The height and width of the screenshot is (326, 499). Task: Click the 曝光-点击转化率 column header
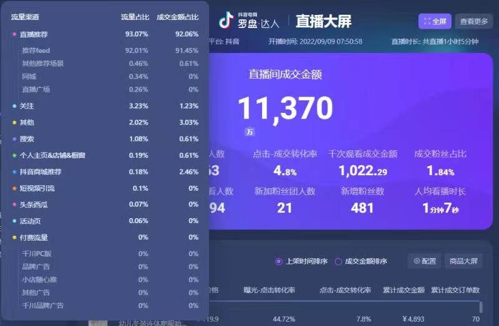(x=269, y=290)
